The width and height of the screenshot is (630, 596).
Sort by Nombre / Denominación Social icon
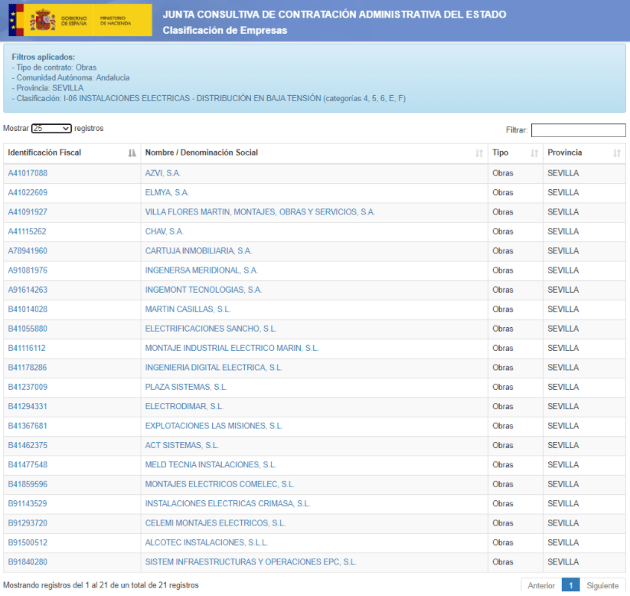tap(479, 153)
